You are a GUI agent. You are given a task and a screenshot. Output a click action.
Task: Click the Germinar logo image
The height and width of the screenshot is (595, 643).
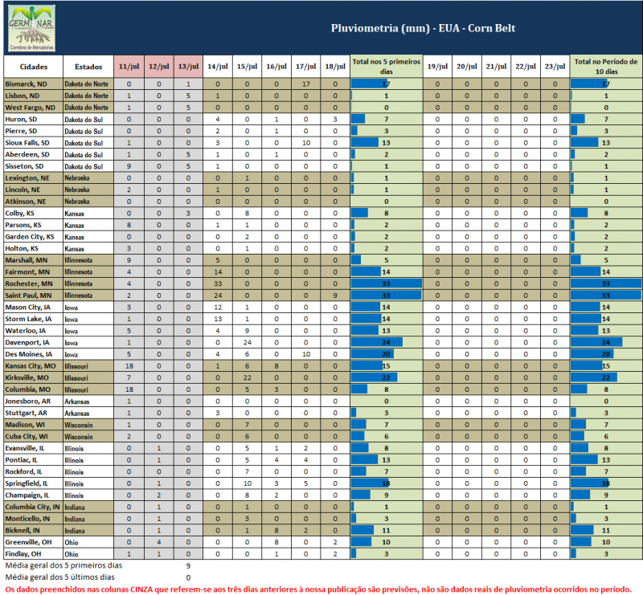31,28
